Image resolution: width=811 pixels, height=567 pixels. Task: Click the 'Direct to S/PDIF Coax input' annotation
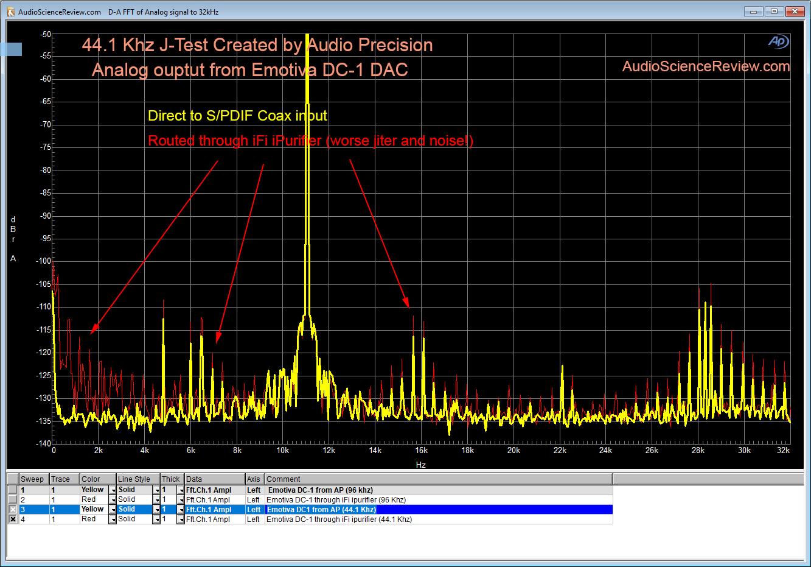click(x=238, y=116)
